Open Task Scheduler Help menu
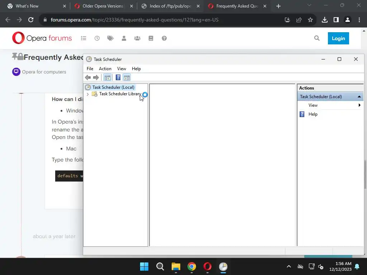This screenshot has height=275, width=367. click(x=136, y=68)
